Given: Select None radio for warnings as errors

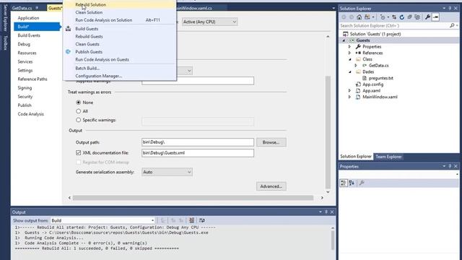Looking at the screenshot, I should pyautogui.click(x=79, y=103).
